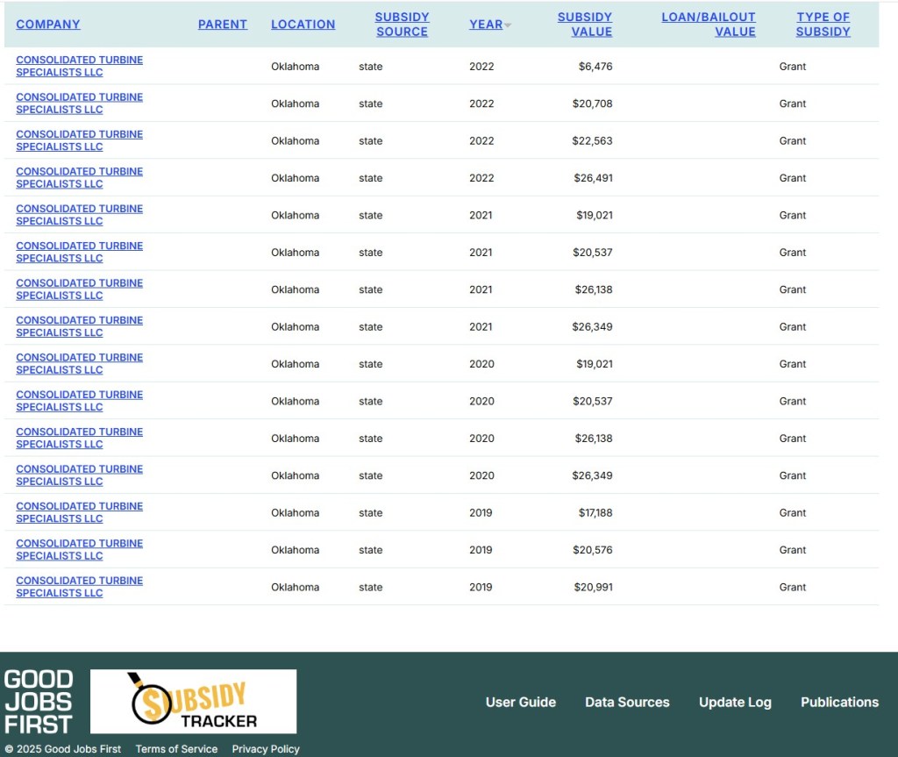Open the 2019 record with $20,991 subsidy
The image size is (898, 757).
pos(79,587)
